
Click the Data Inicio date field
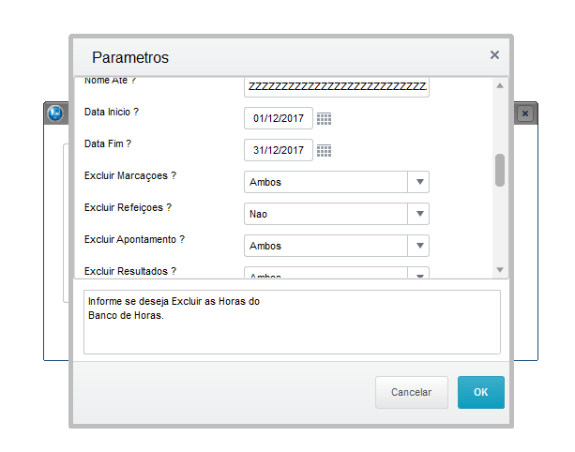coord(279,119)
